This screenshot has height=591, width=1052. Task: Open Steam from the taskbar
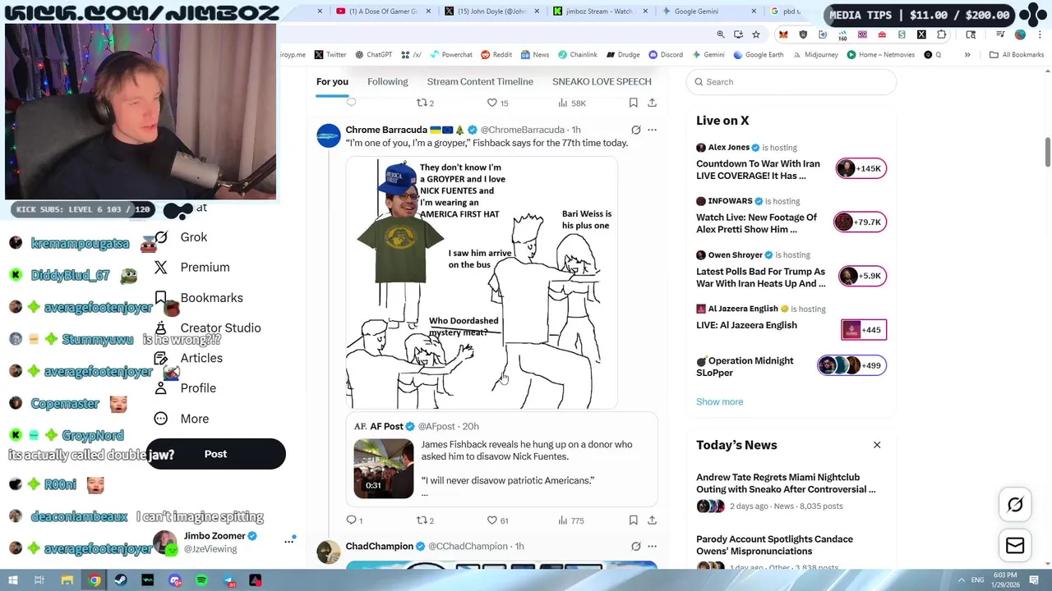121,580
